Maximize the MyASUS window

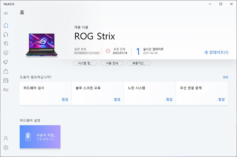(x=221, y=4)
